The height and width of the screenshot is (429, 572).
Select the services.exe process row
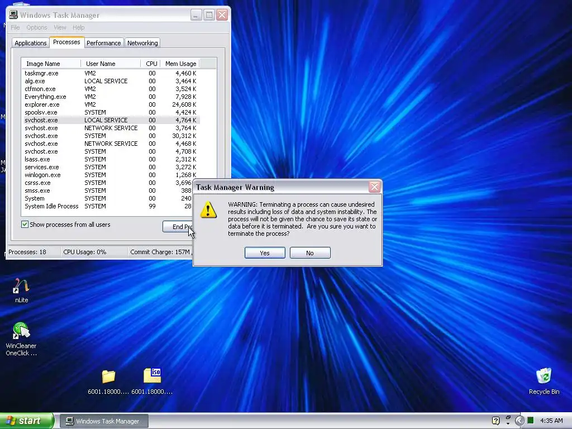(x=111, y=167)
